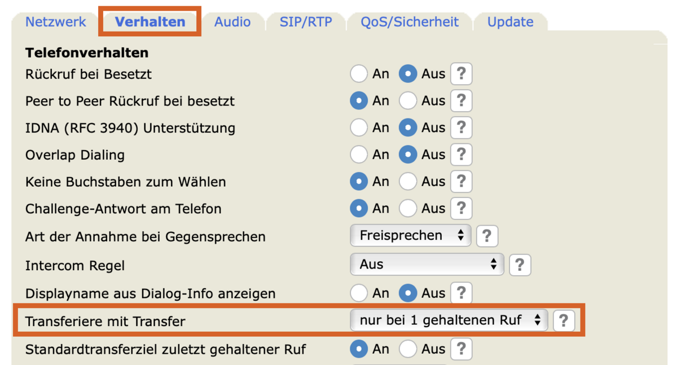677x365 pixels.
Task: Open help for Rückruf bei Besetzt
Action: [461, 74]
